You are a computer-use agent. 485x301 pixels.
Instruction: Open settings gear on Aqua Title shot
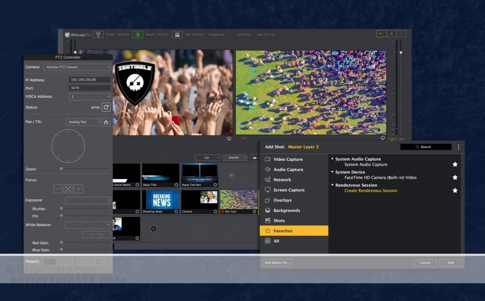point(176,185)
